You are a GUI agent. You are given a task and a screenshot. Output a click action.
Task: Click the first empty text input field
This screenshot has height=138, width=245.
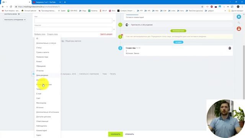coord(73,20)
